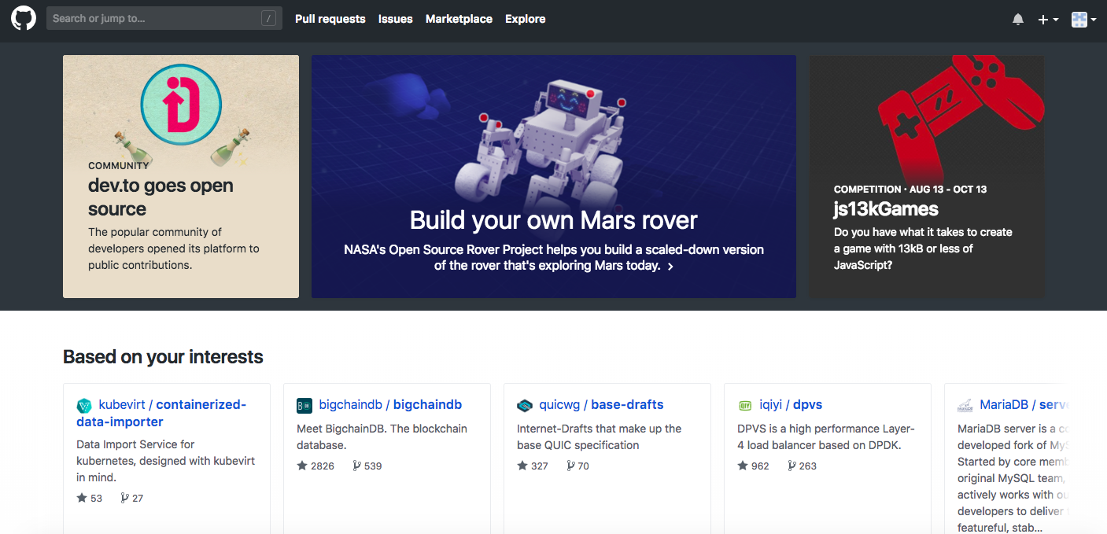Open the plus create-new dropdown
Screen dimensions: 1107x534
(1048, 19)
